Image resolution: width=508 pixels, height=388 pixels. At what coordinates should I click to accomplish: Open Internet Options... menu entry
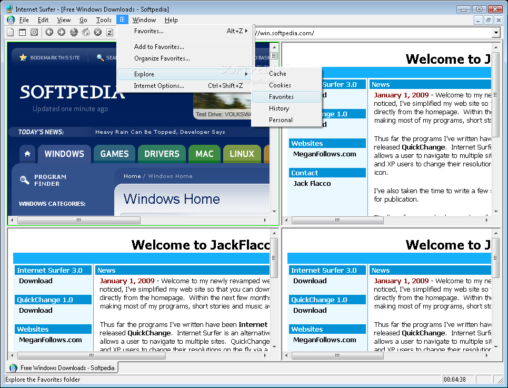click(x=185, y=86)
